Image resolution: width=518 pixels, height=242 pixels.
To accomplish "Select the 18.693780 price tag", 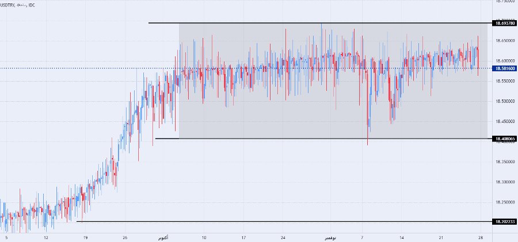I will click(x=504, y=23).
